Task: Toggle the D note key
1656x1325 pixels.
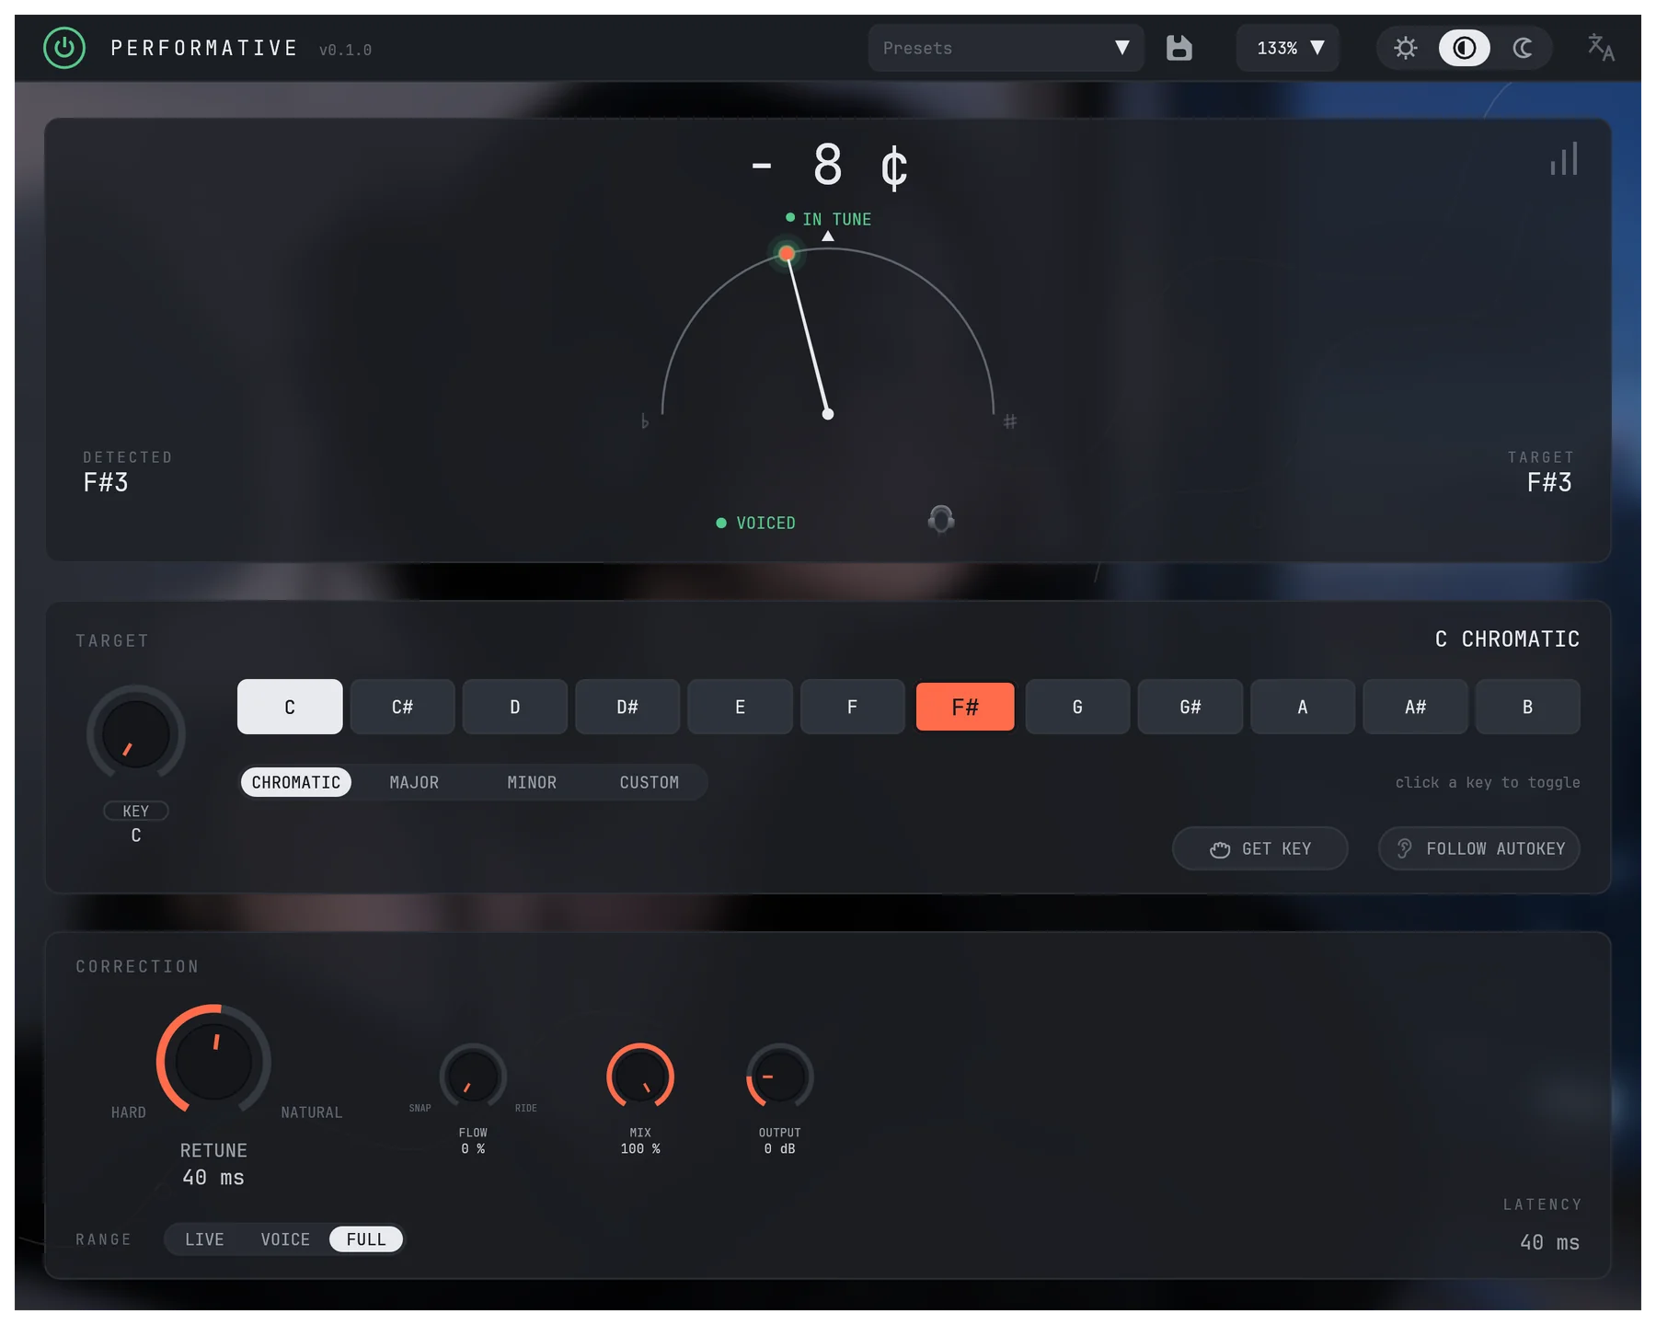Action: tap(515, 707)
